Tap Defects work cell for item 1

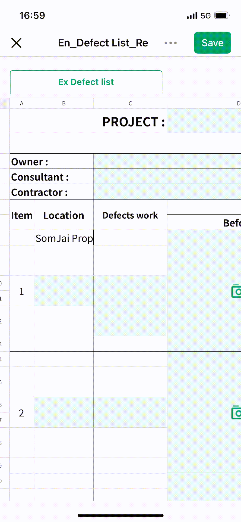(x=130, y=291)
